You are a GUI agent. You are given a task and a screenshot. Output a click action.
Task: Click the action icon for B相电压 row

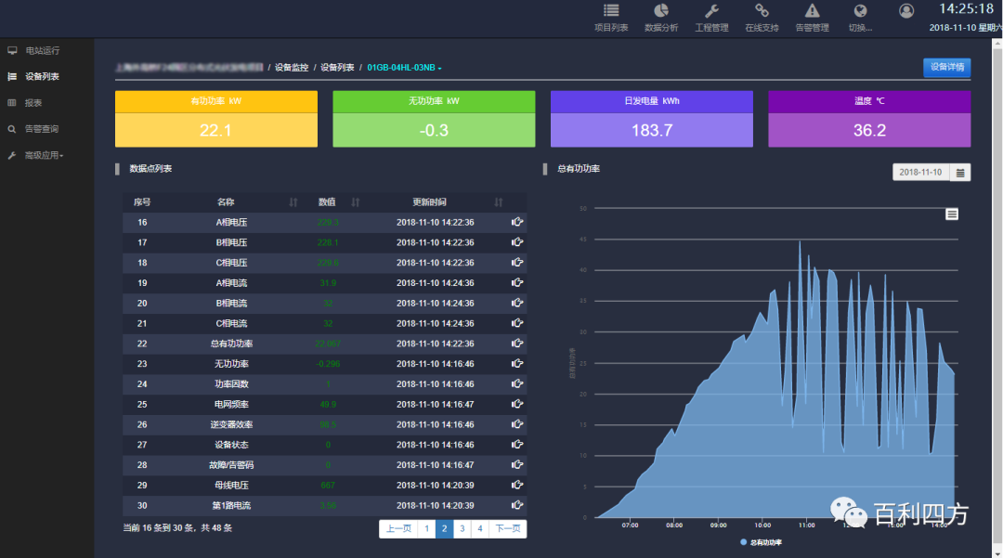click(x=517, y=242)
